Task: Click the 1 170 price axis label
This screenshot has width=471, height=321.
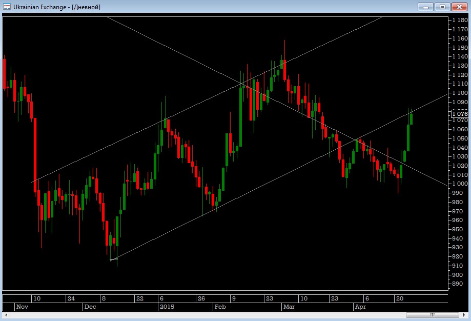Action: pos(460,29)
